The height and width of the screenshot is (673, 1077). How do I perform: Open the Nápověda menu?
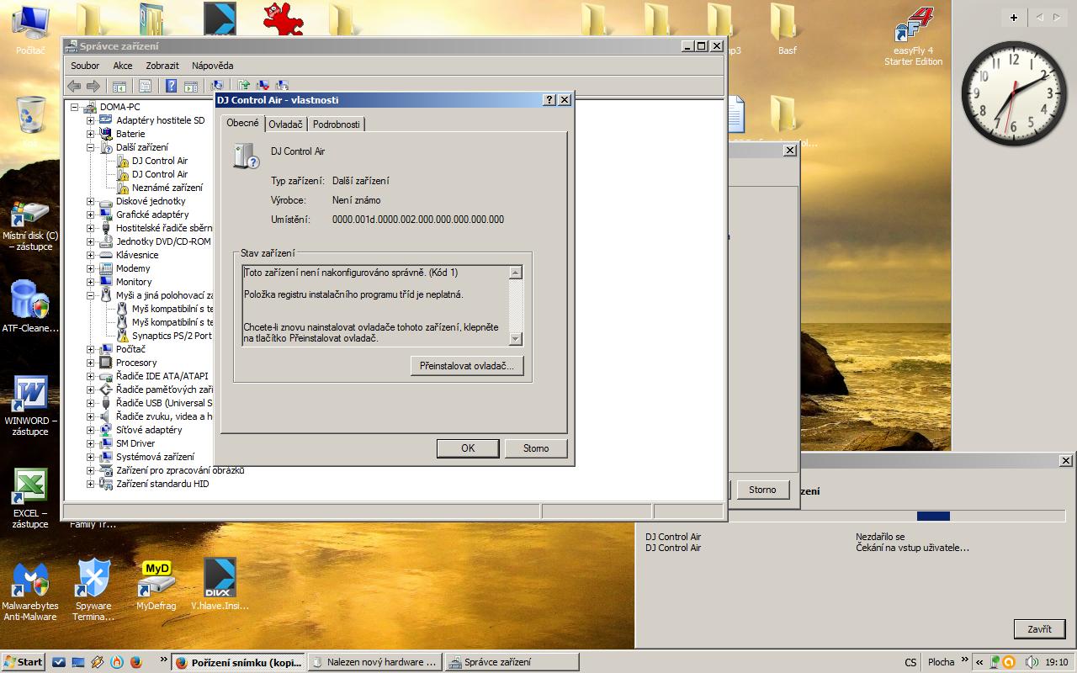pos(213,66)
